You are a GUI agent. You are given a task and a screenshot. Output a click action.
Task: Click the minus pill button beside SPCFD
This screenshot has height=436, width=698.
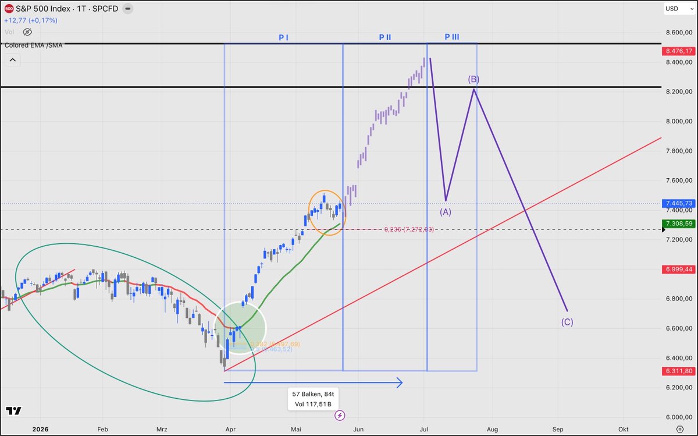pyautogui.click(x=127, y=9)
